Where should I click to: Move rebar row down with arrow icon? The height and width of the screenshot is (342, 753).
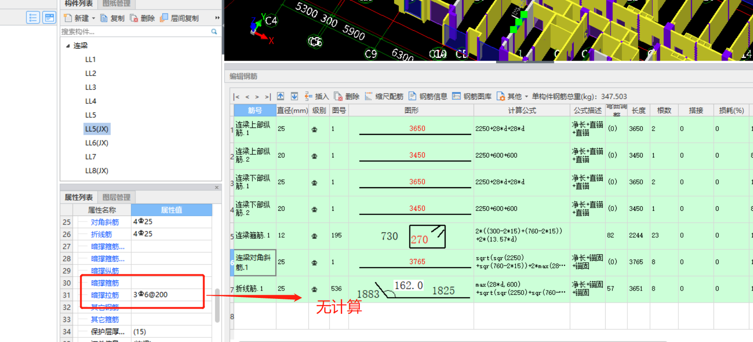(x=294, y=96)
